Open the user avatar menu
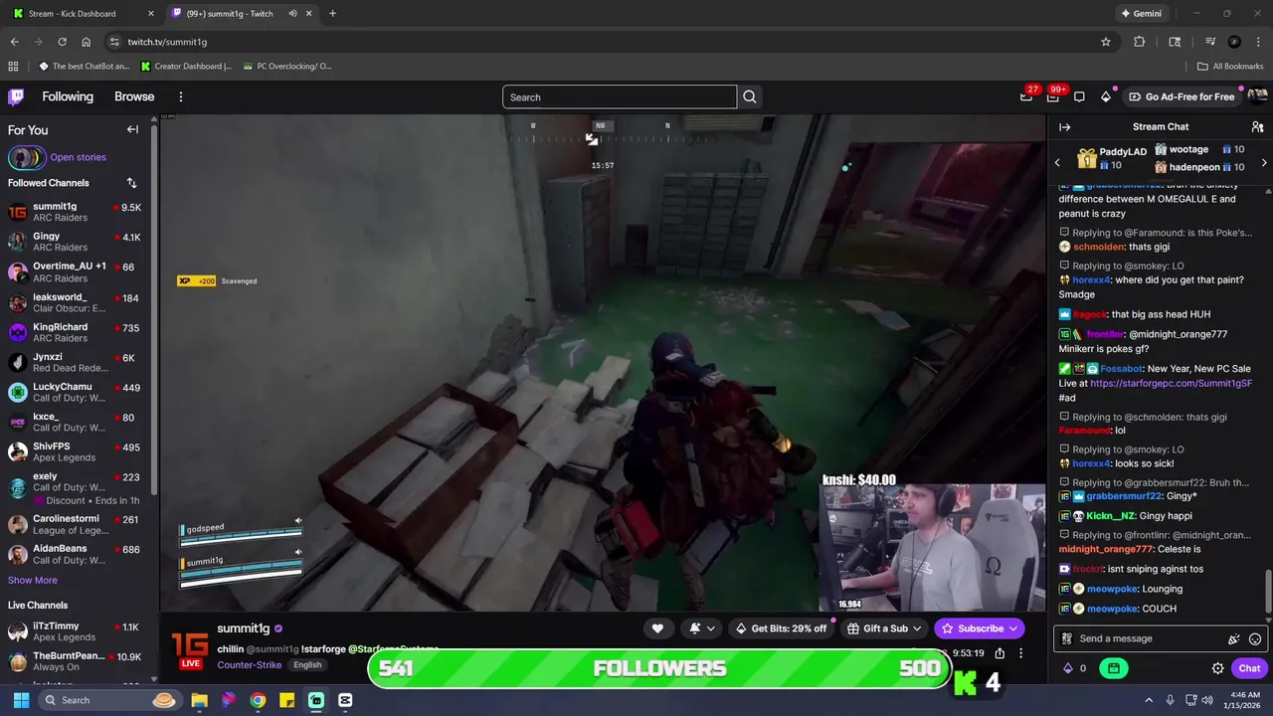1273x716 pixels. click(x=1257, y=96)
